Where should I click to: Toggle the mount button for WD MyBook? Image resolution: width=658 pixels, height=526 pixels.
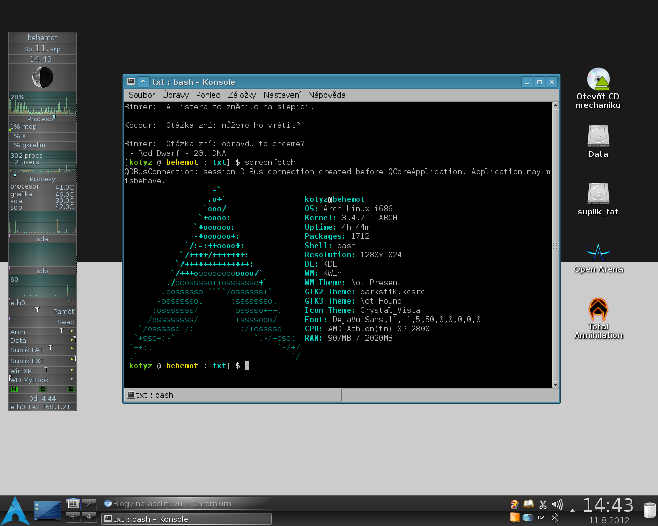point(72,379)
